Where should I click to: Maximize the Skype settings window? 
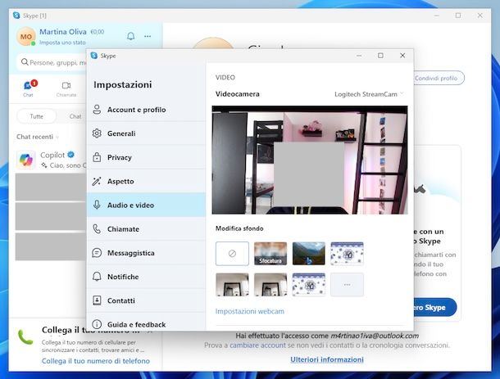[x=380, y=56]
